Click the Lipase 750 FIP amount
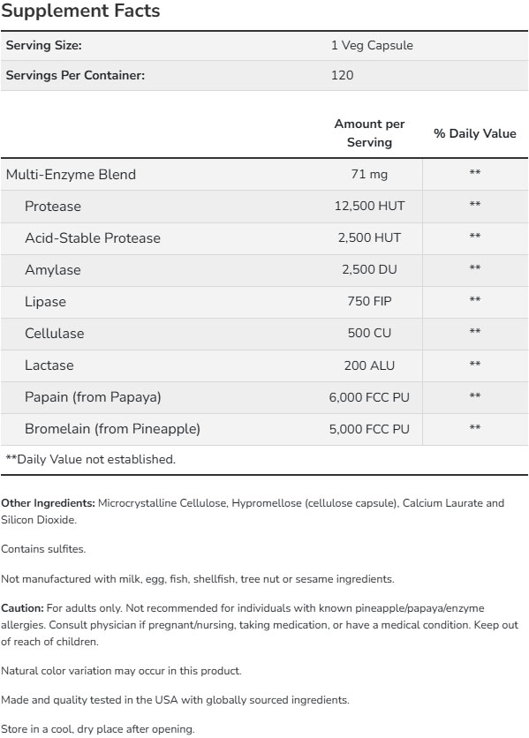529x738 pixels. coord(369,301)
